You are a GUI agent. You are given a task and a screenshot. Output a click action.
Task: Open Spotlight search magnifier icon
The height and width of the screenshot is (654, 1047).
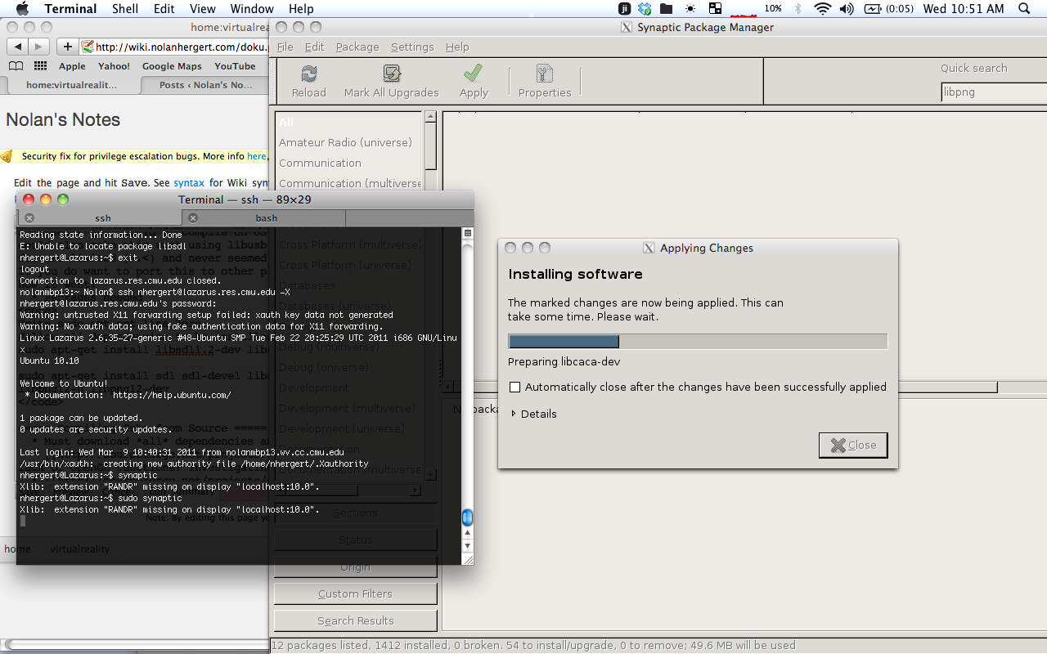coord(1024,8)
